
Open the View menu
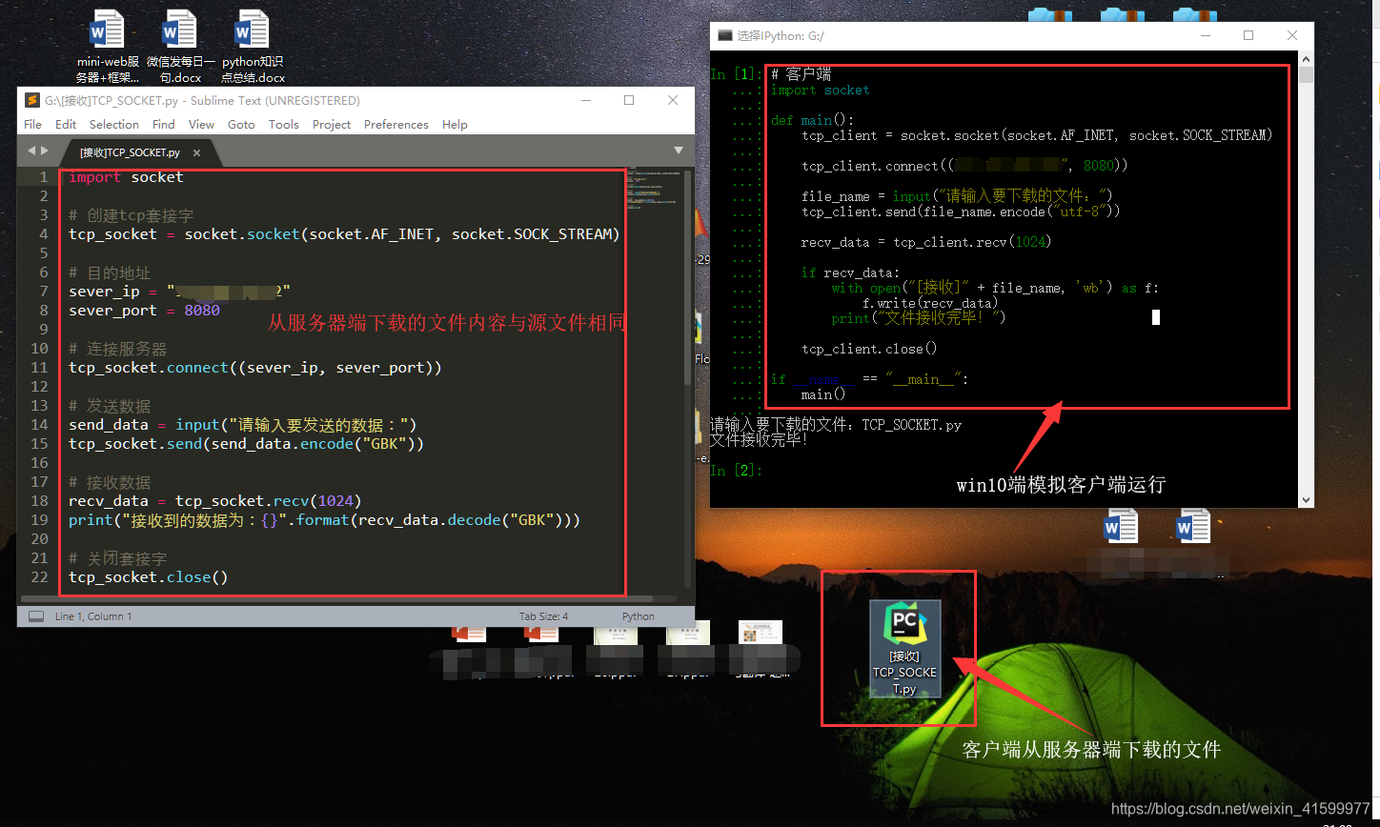pos(201,124)
